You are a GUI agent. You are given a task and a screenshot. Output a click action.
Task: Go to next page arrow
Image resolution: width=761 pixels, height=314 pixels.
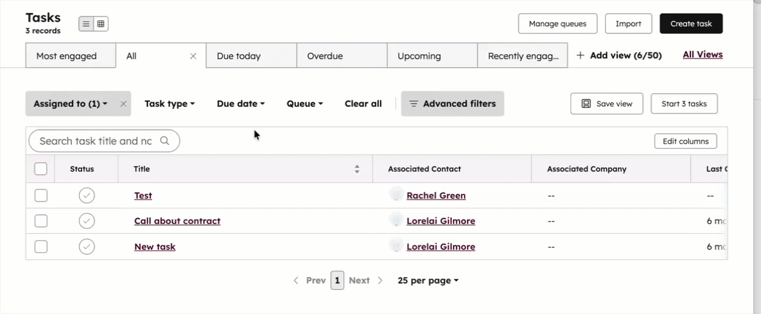tap(380, 280)
